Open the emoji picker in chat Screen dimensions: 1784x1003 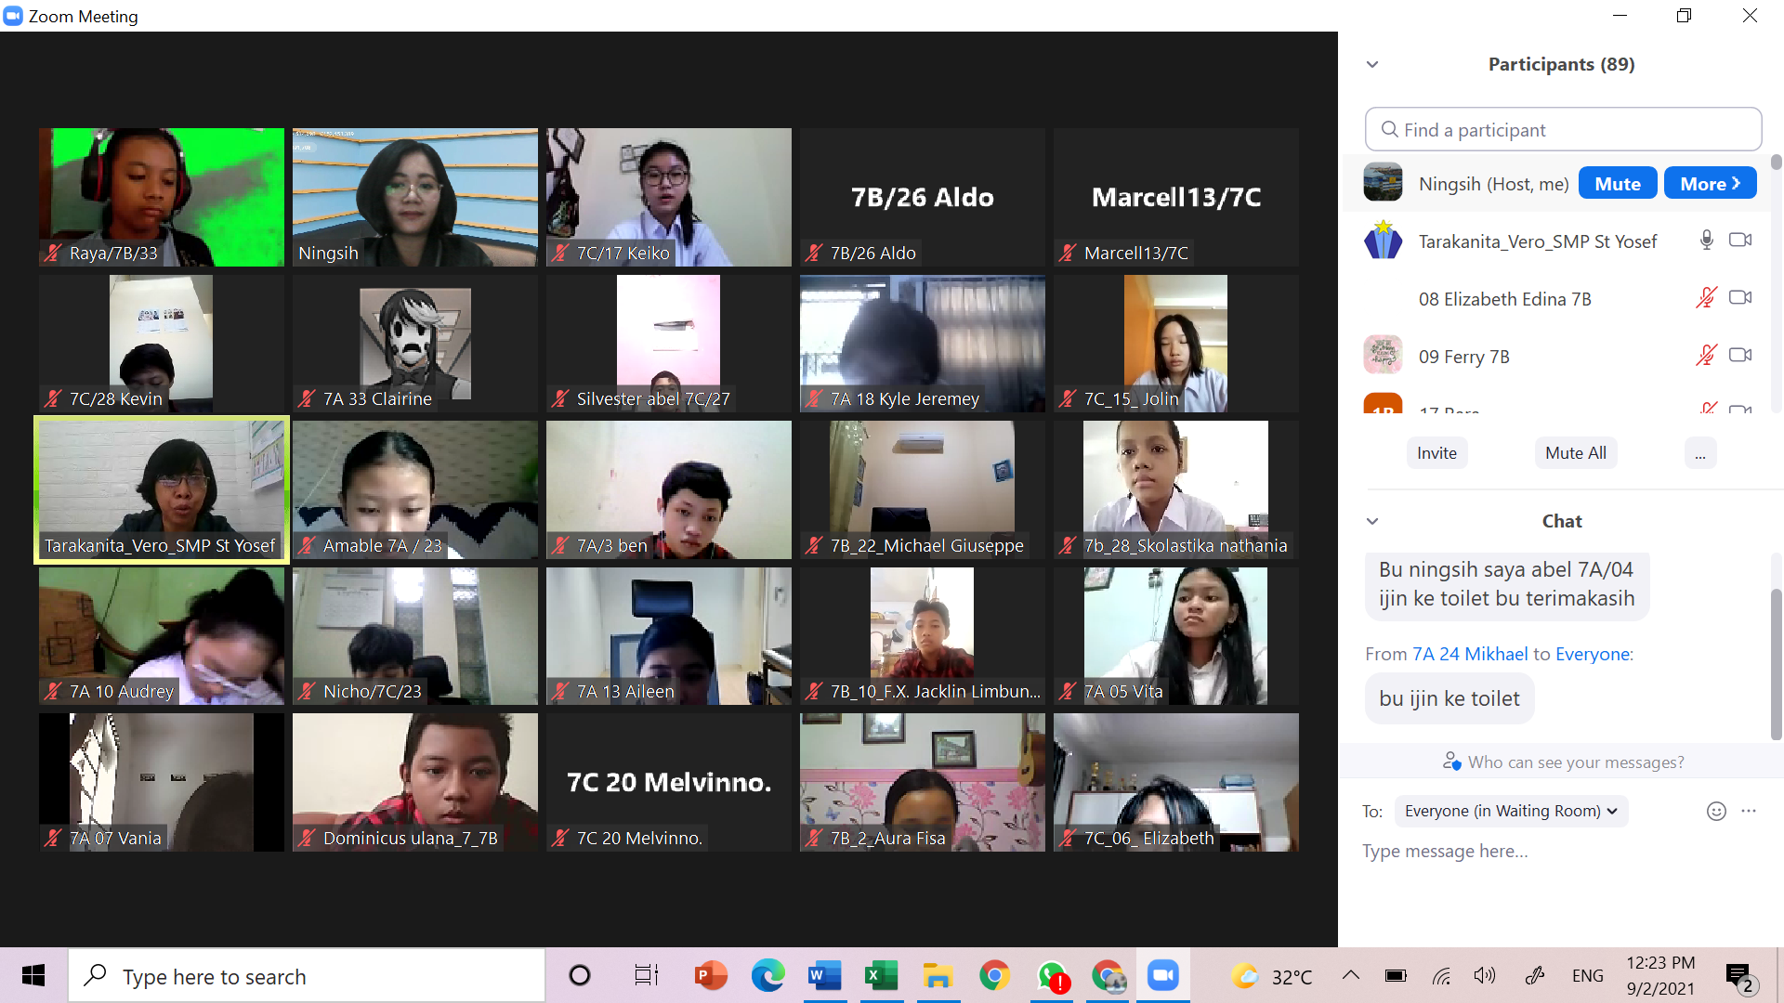point(1716,811)
